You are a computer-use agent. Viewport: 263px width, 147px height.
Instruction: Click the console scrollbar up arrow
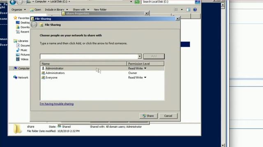click(223, 5)
